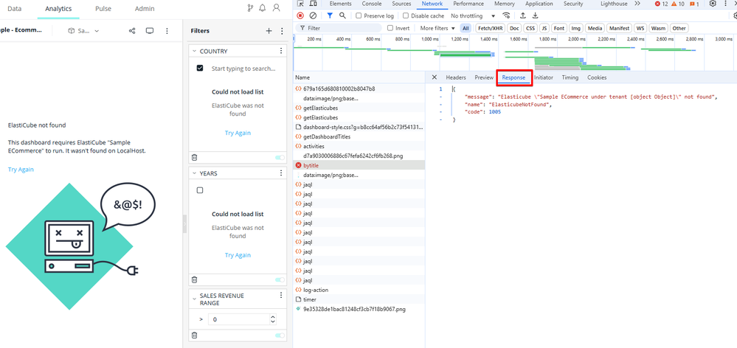Toggle the YEARS filter switch

pos(280,279)
